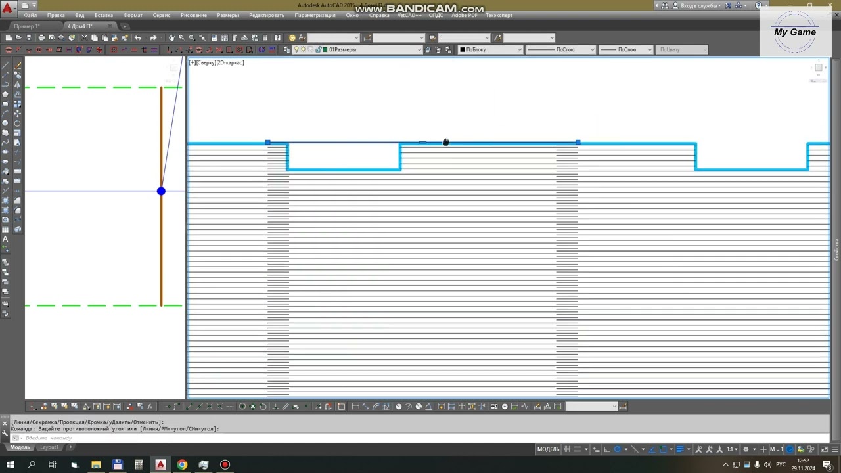Click the Свойства side palette strip

836,250
